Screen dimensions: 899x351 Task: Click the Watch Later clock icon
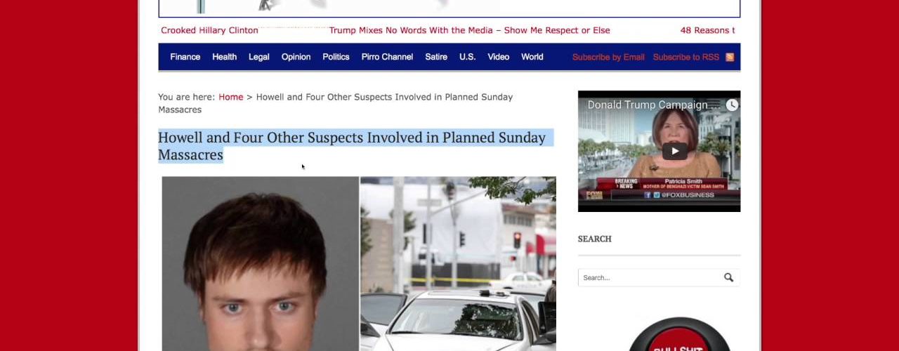[732, 105]
